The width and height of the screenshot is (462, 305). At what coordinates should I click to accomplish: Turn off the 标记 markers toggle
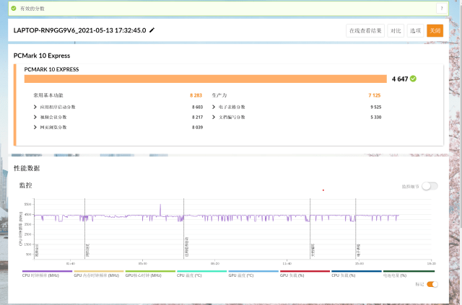point(432,284)
